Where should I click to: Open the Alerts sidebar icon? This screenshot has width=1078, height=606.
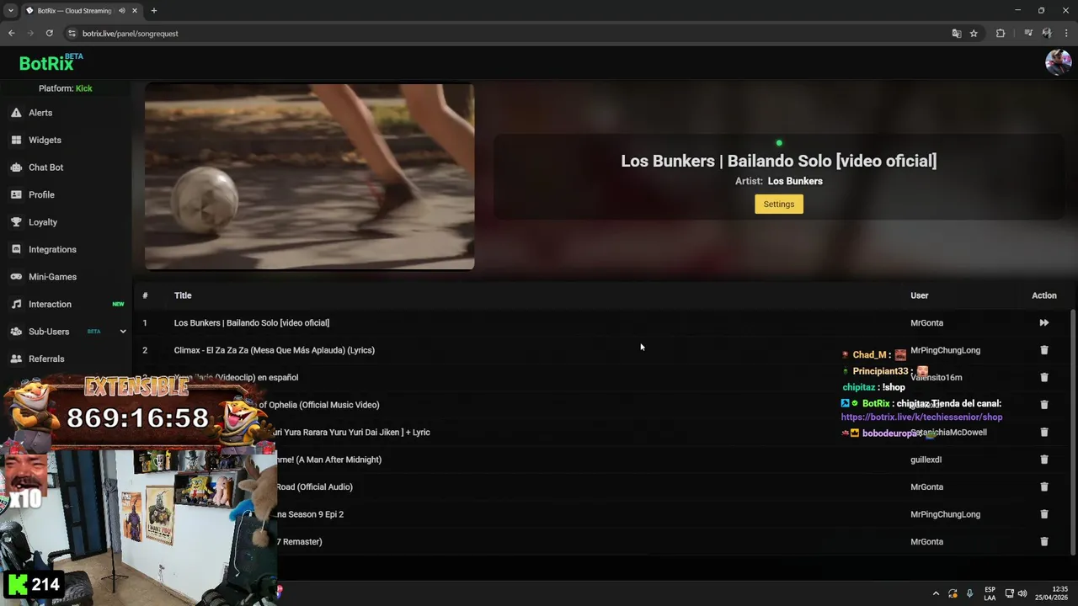tap(16, 113)
